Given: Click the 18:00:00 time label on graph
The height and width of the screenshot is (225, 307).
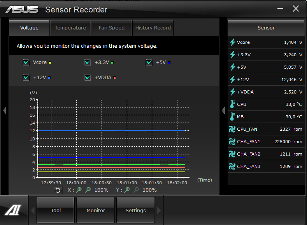Looking at the screenshot, I should click(76, 183).
